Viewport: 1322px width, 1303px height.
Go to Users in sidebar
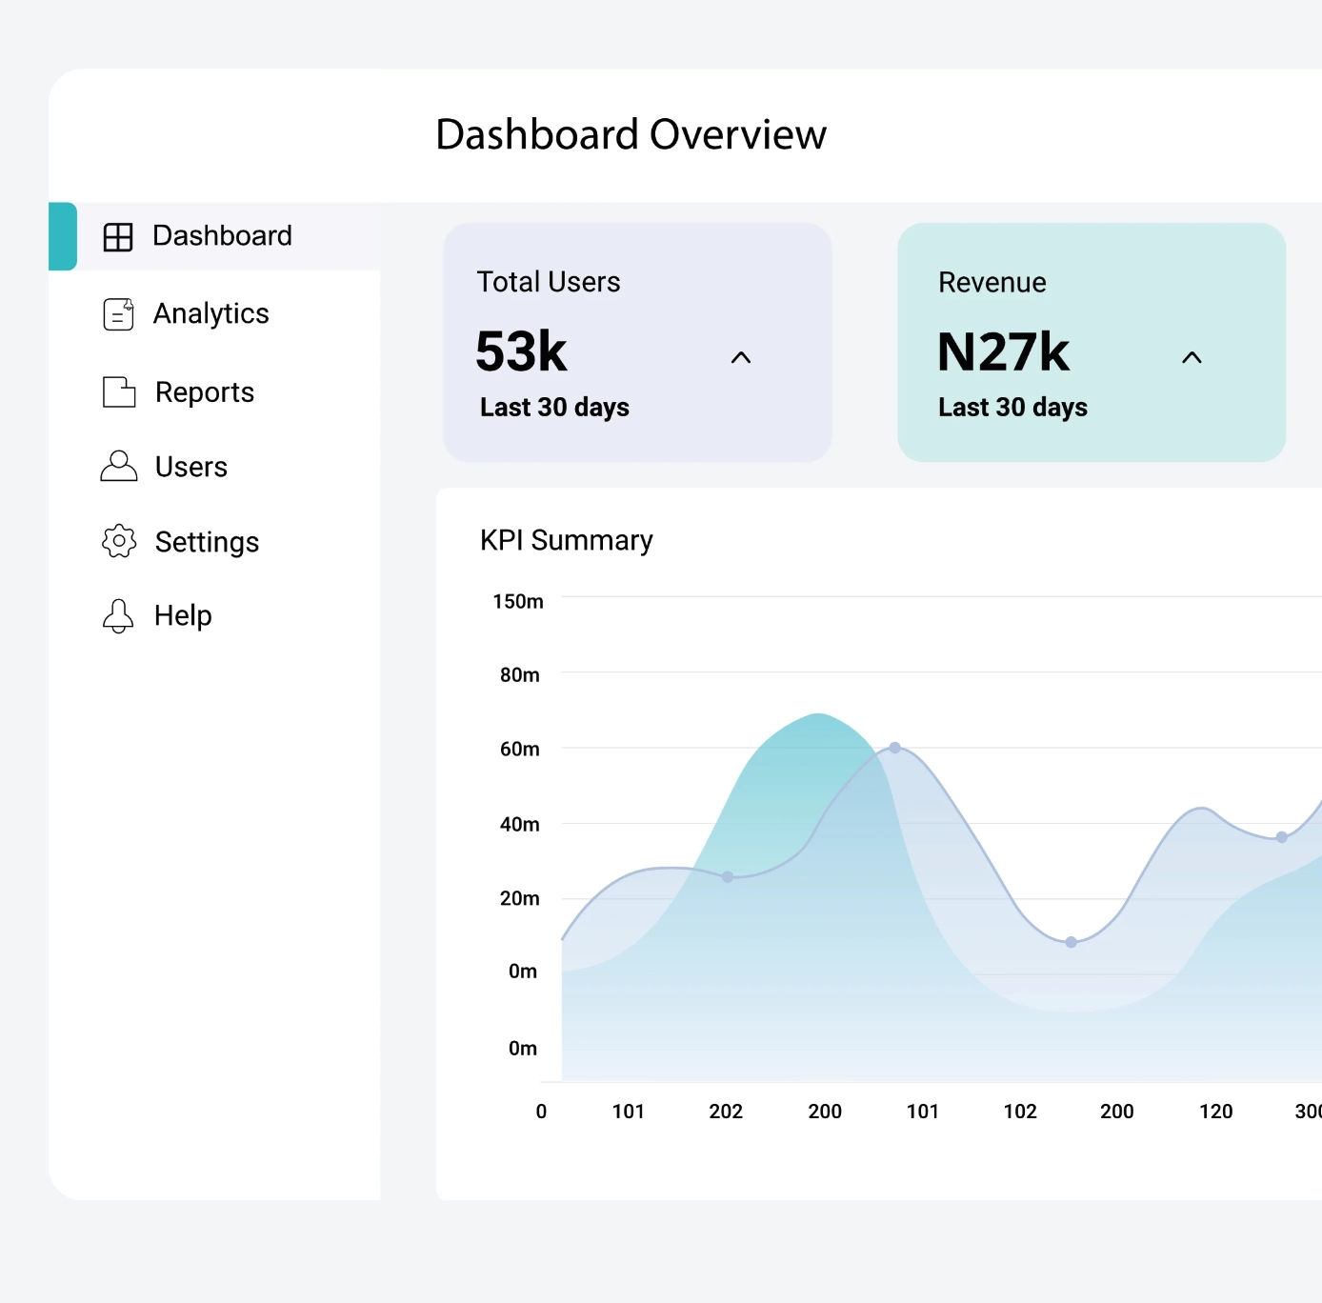pyautogui.click(x=191, y=467)
